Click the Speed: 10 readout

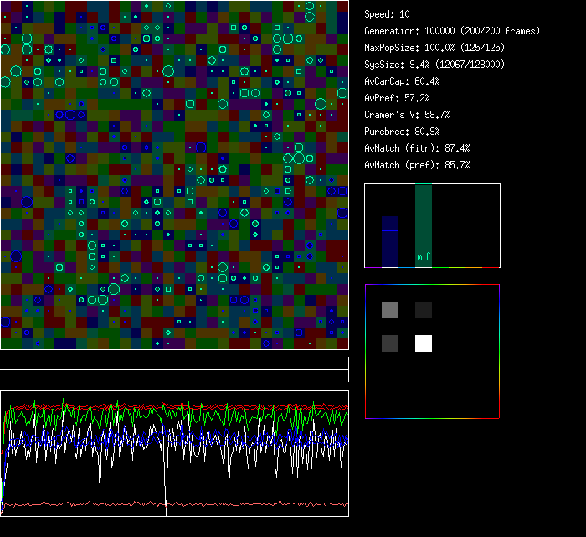tap(387, 14)
